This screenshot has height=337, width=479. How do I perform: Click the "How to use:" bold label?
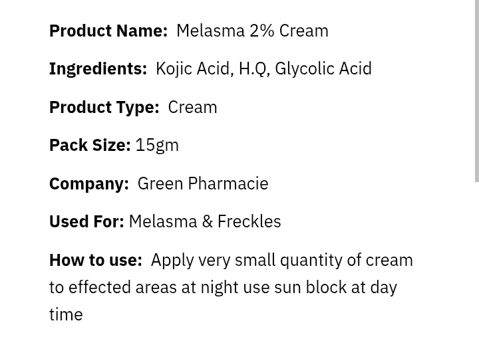pos(96,260)
